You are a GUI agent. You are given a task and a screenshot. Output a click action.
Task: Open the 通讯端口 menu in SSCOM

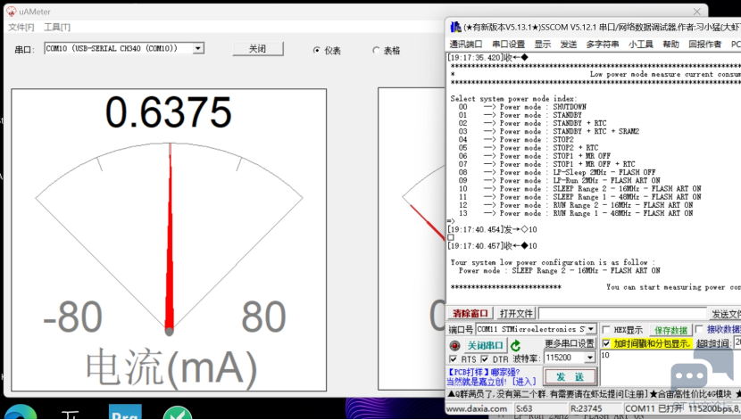point(465,45)
